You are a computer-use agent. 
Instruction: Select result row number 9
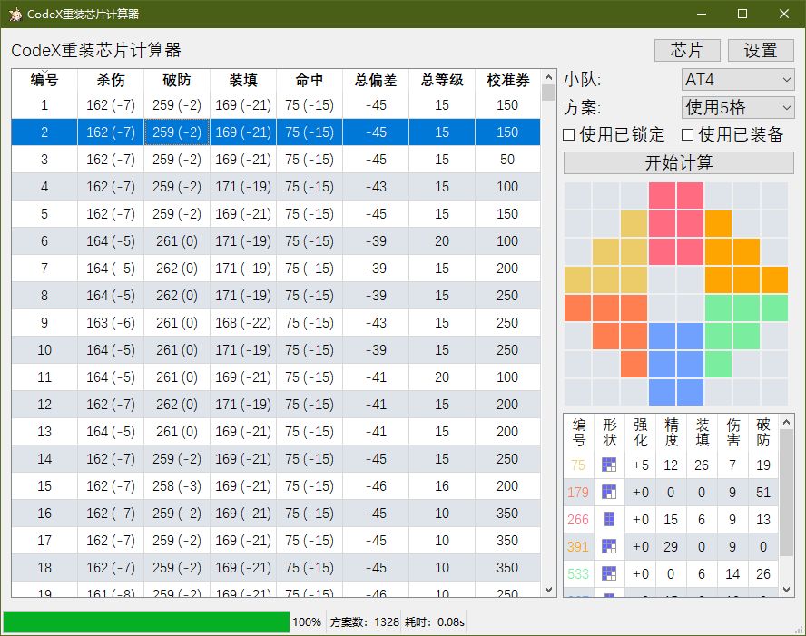click(276, 323)
